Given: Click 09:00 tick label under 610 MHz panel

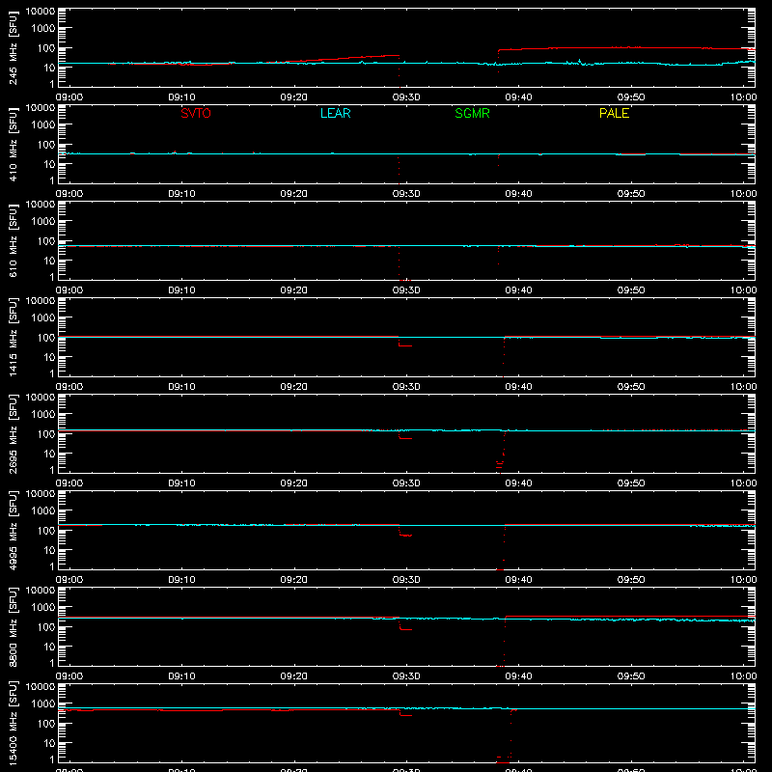Looking at the screenshot, I should [69, 290].
